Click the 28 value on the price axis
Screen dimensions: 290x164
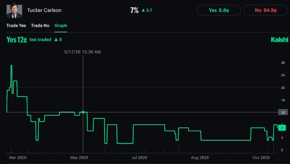[283, 63]
